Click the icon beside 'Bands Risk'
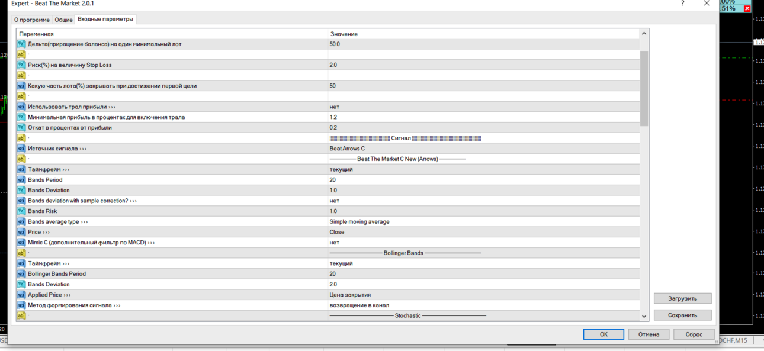764x351 pixels. (21, 211)
